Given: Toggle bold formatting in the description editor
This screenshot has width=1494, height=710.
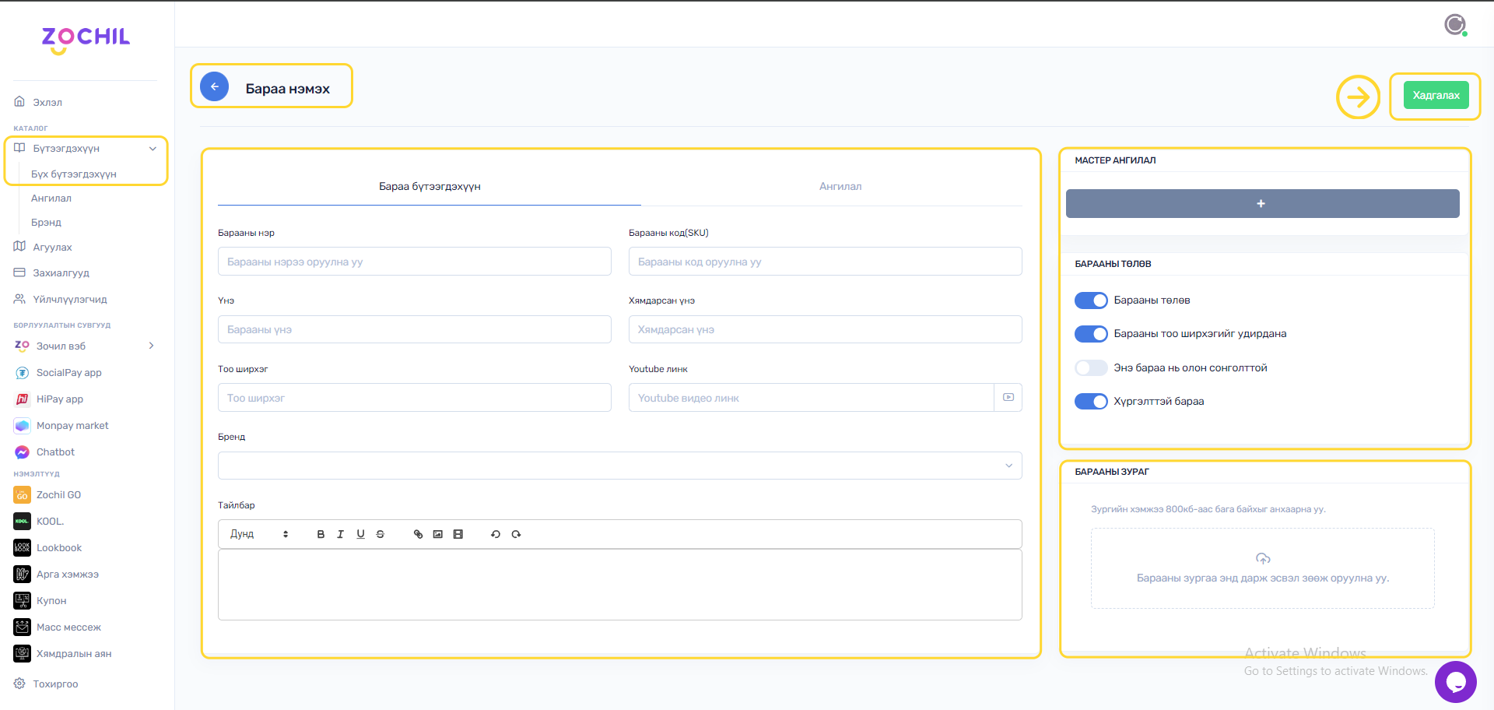Looking at the screenshot, I should (321, 534).
